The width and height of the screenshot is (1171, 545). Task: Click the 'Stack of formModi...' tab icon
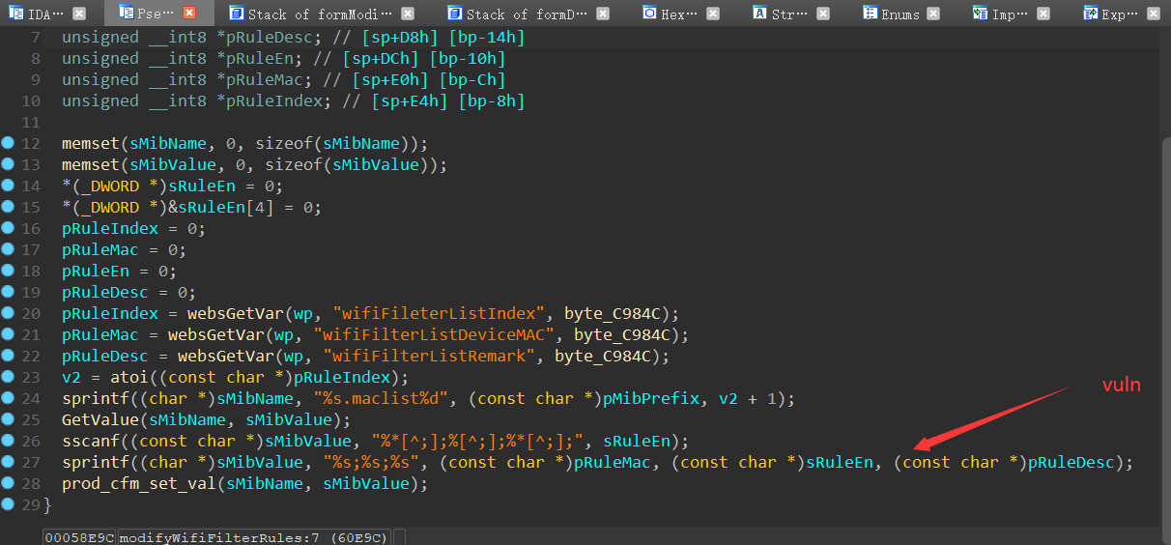(x=236, y=14)
